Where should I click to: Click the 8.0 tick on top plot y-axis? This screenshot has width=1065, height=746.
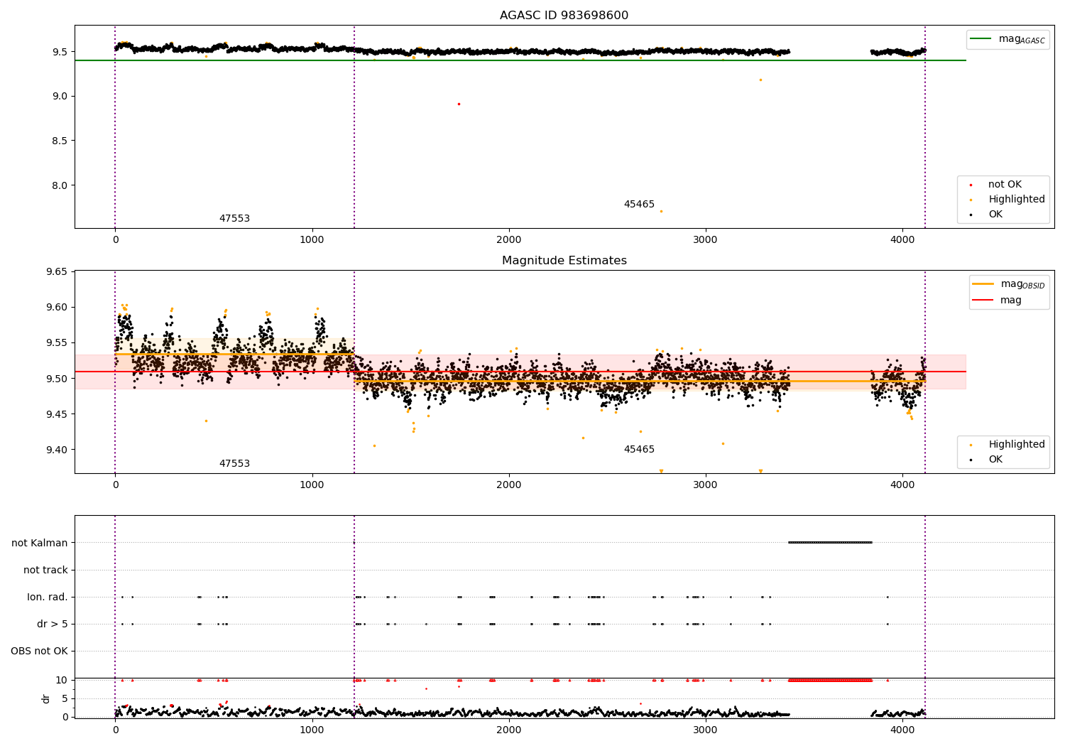(x=60, y=186)
